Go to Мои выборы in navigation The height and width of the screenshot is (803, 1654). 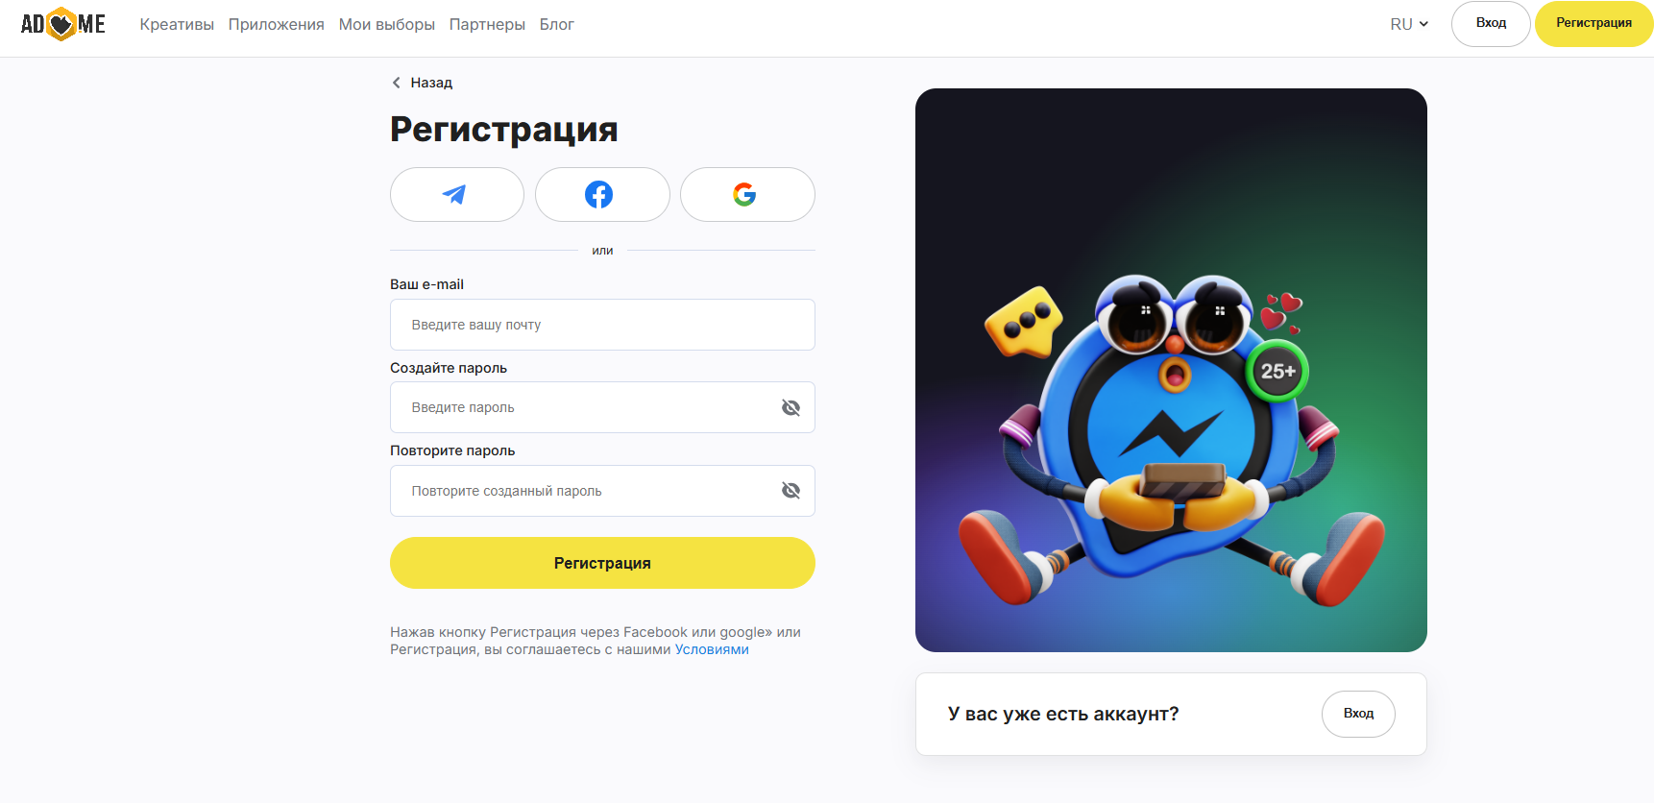387,25
